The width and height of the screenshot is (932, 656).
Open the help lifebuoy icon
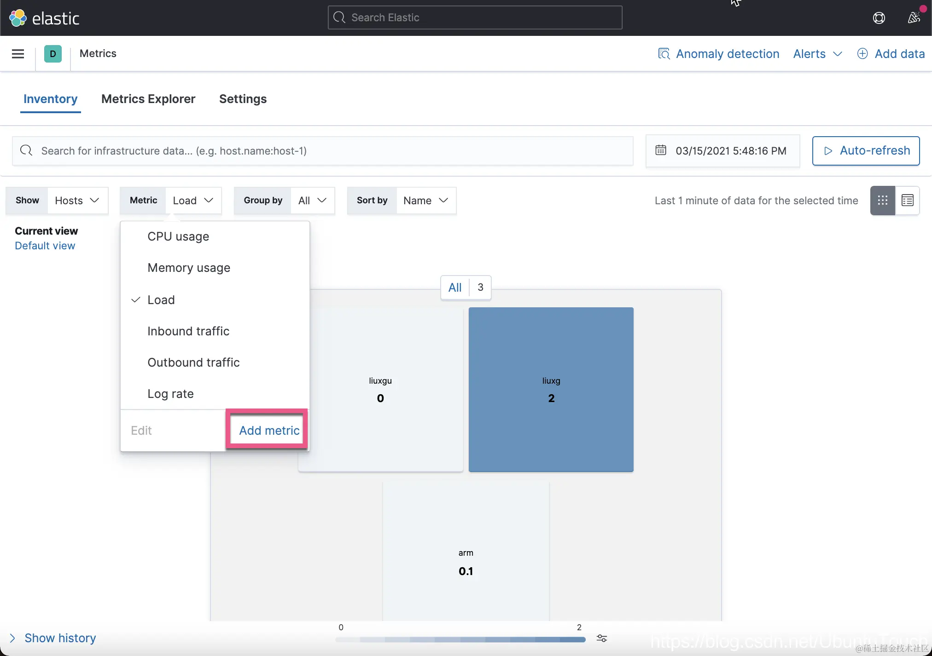click(x=879, y=18)
